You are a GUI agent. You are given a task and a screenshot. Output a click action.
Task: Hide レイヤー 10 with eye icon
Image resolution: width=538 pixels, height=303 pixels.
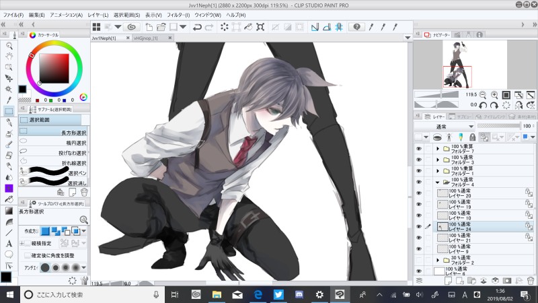coord(418,215)
